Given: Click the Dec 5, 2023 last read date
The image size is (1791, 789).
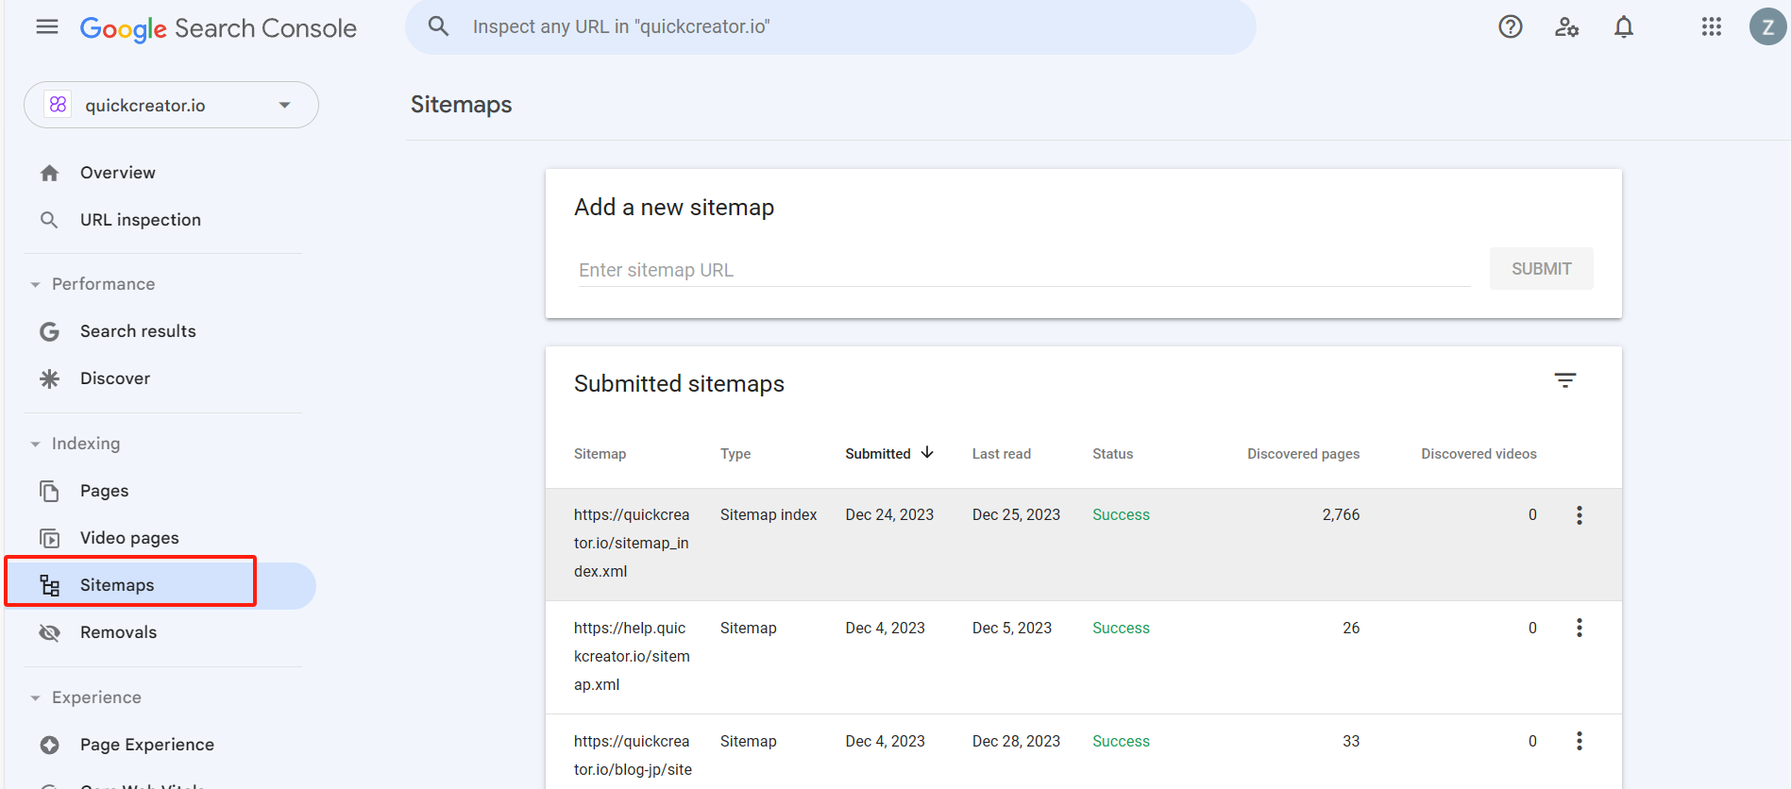Looking at the screenshot, I should click(x=1012, y=629).
